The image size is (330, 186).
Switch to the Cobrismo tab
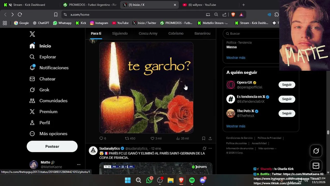176,34
